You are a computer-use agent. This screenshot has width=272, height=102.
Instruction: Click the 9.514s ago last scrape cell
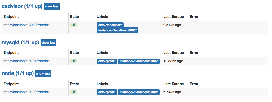175,27
